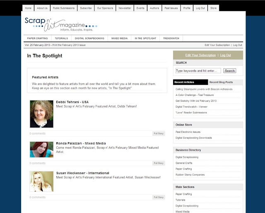The height and width of the screenshot is (213, 265).
Task: Open In The Spotlight menu item
Action: 145,38
